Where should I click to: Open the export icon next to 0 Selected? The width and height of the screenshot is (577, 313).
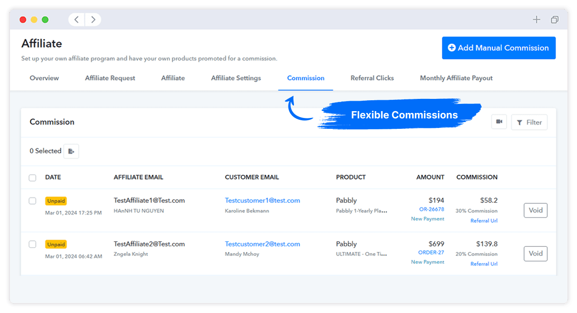tap(71, 151)
